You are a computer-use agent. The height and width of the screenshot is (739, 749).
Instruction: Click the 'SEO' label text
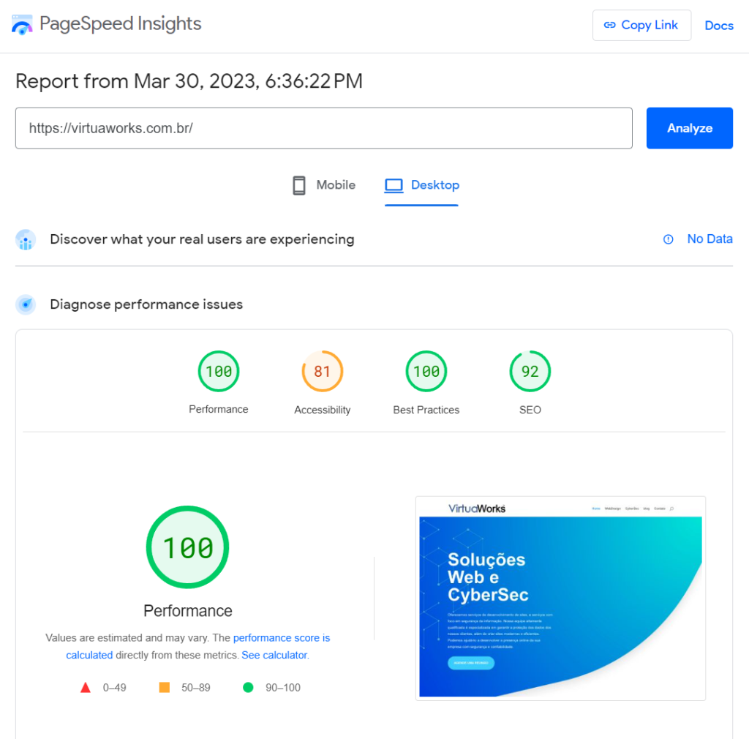pyautogui.click(x=530, y=410)
